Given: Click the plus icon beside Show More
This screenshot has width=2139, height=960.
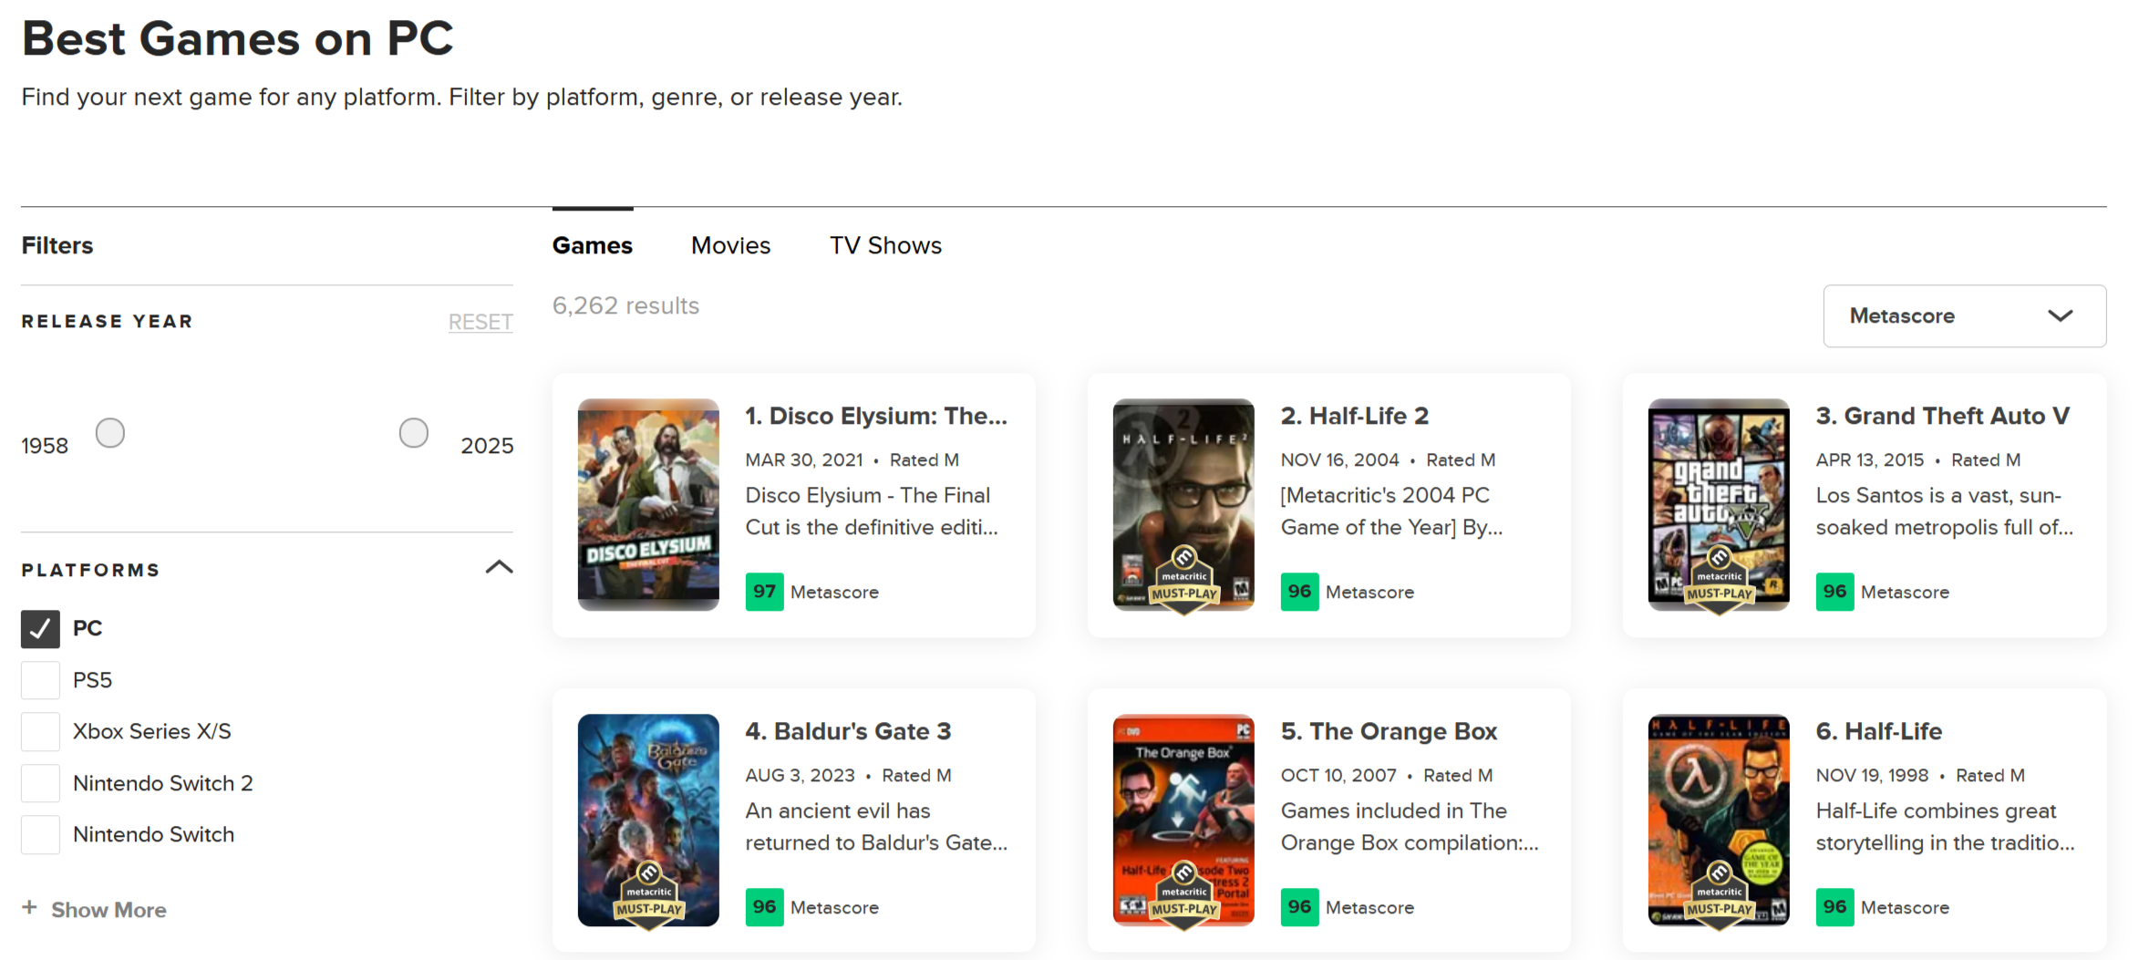Looking at the screenshot, I should coord(30,908).
